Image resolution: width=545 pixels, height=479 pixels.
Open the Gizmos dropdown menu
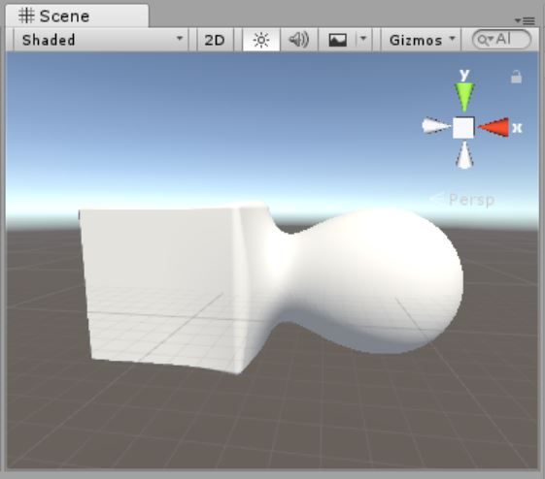point(422,40)
